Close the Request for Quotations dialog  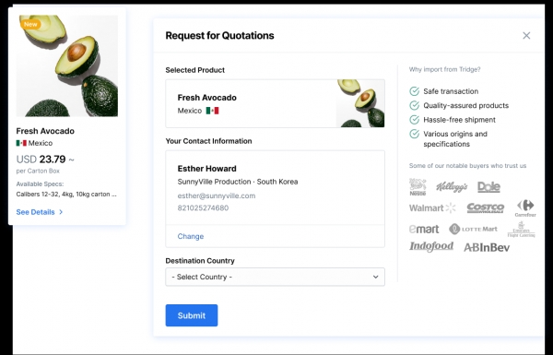coord(526,35)
